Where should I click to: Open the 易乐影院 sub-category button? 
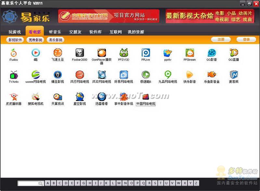[x=56, y=40]
